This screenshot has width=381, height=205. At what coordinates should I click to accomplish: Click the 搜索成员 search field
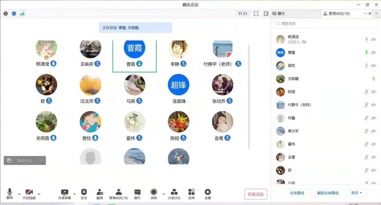pyautogui.click(x=325, y=23)
